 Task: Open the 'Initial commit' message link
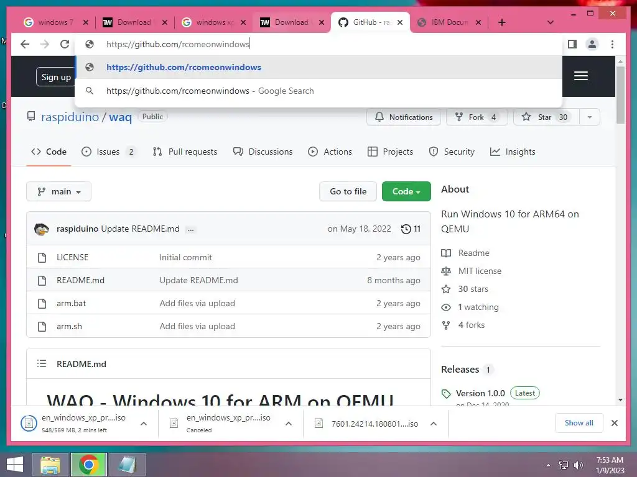[185, 257]
